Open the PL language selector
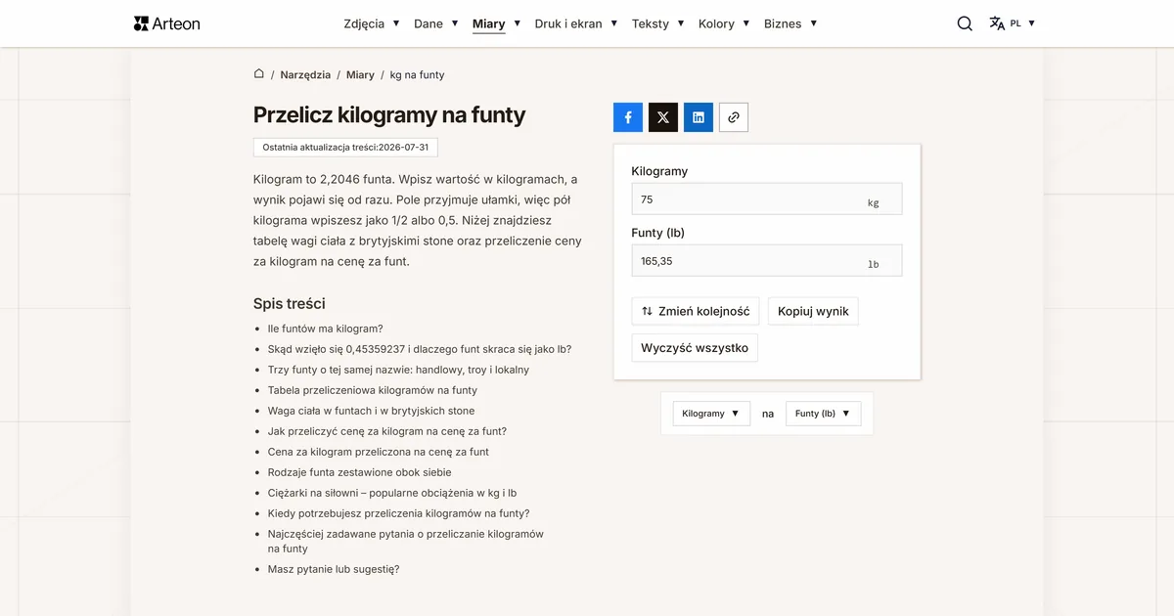The height and width of the screenshot is (616, 1174). tap(1022, 23)
